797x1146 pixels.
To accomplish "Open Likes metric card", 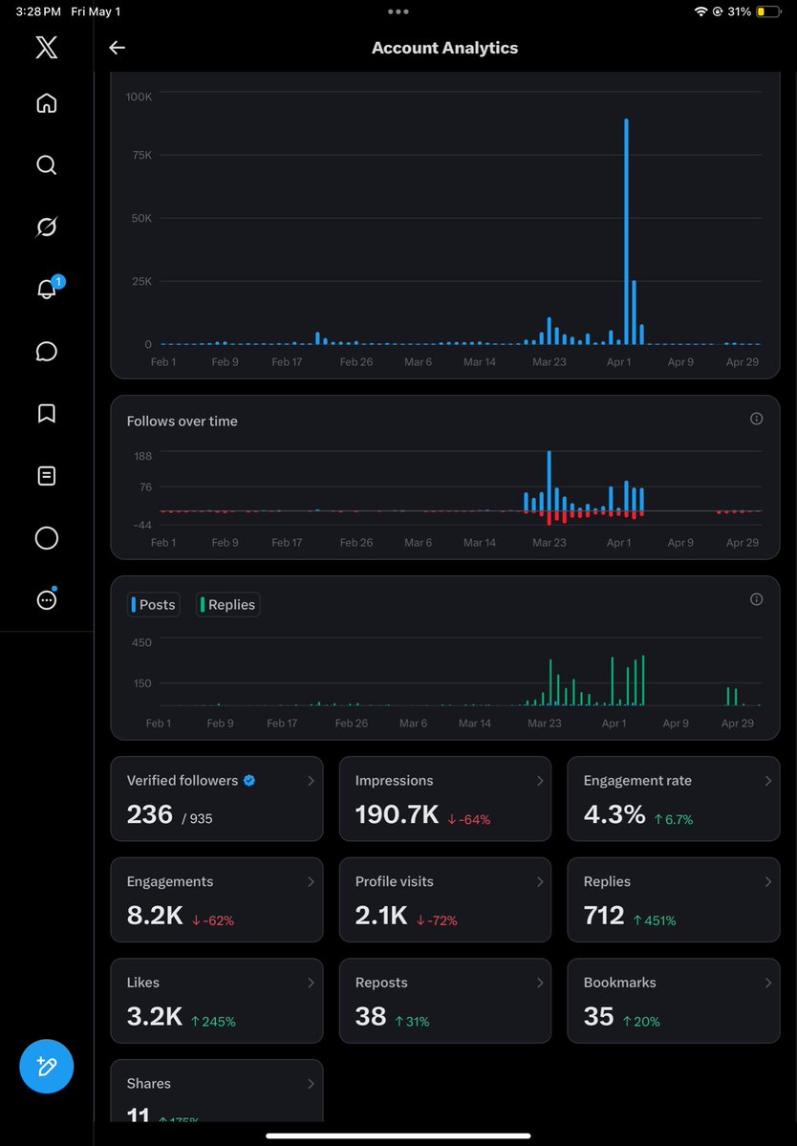I will [217, 1001].
